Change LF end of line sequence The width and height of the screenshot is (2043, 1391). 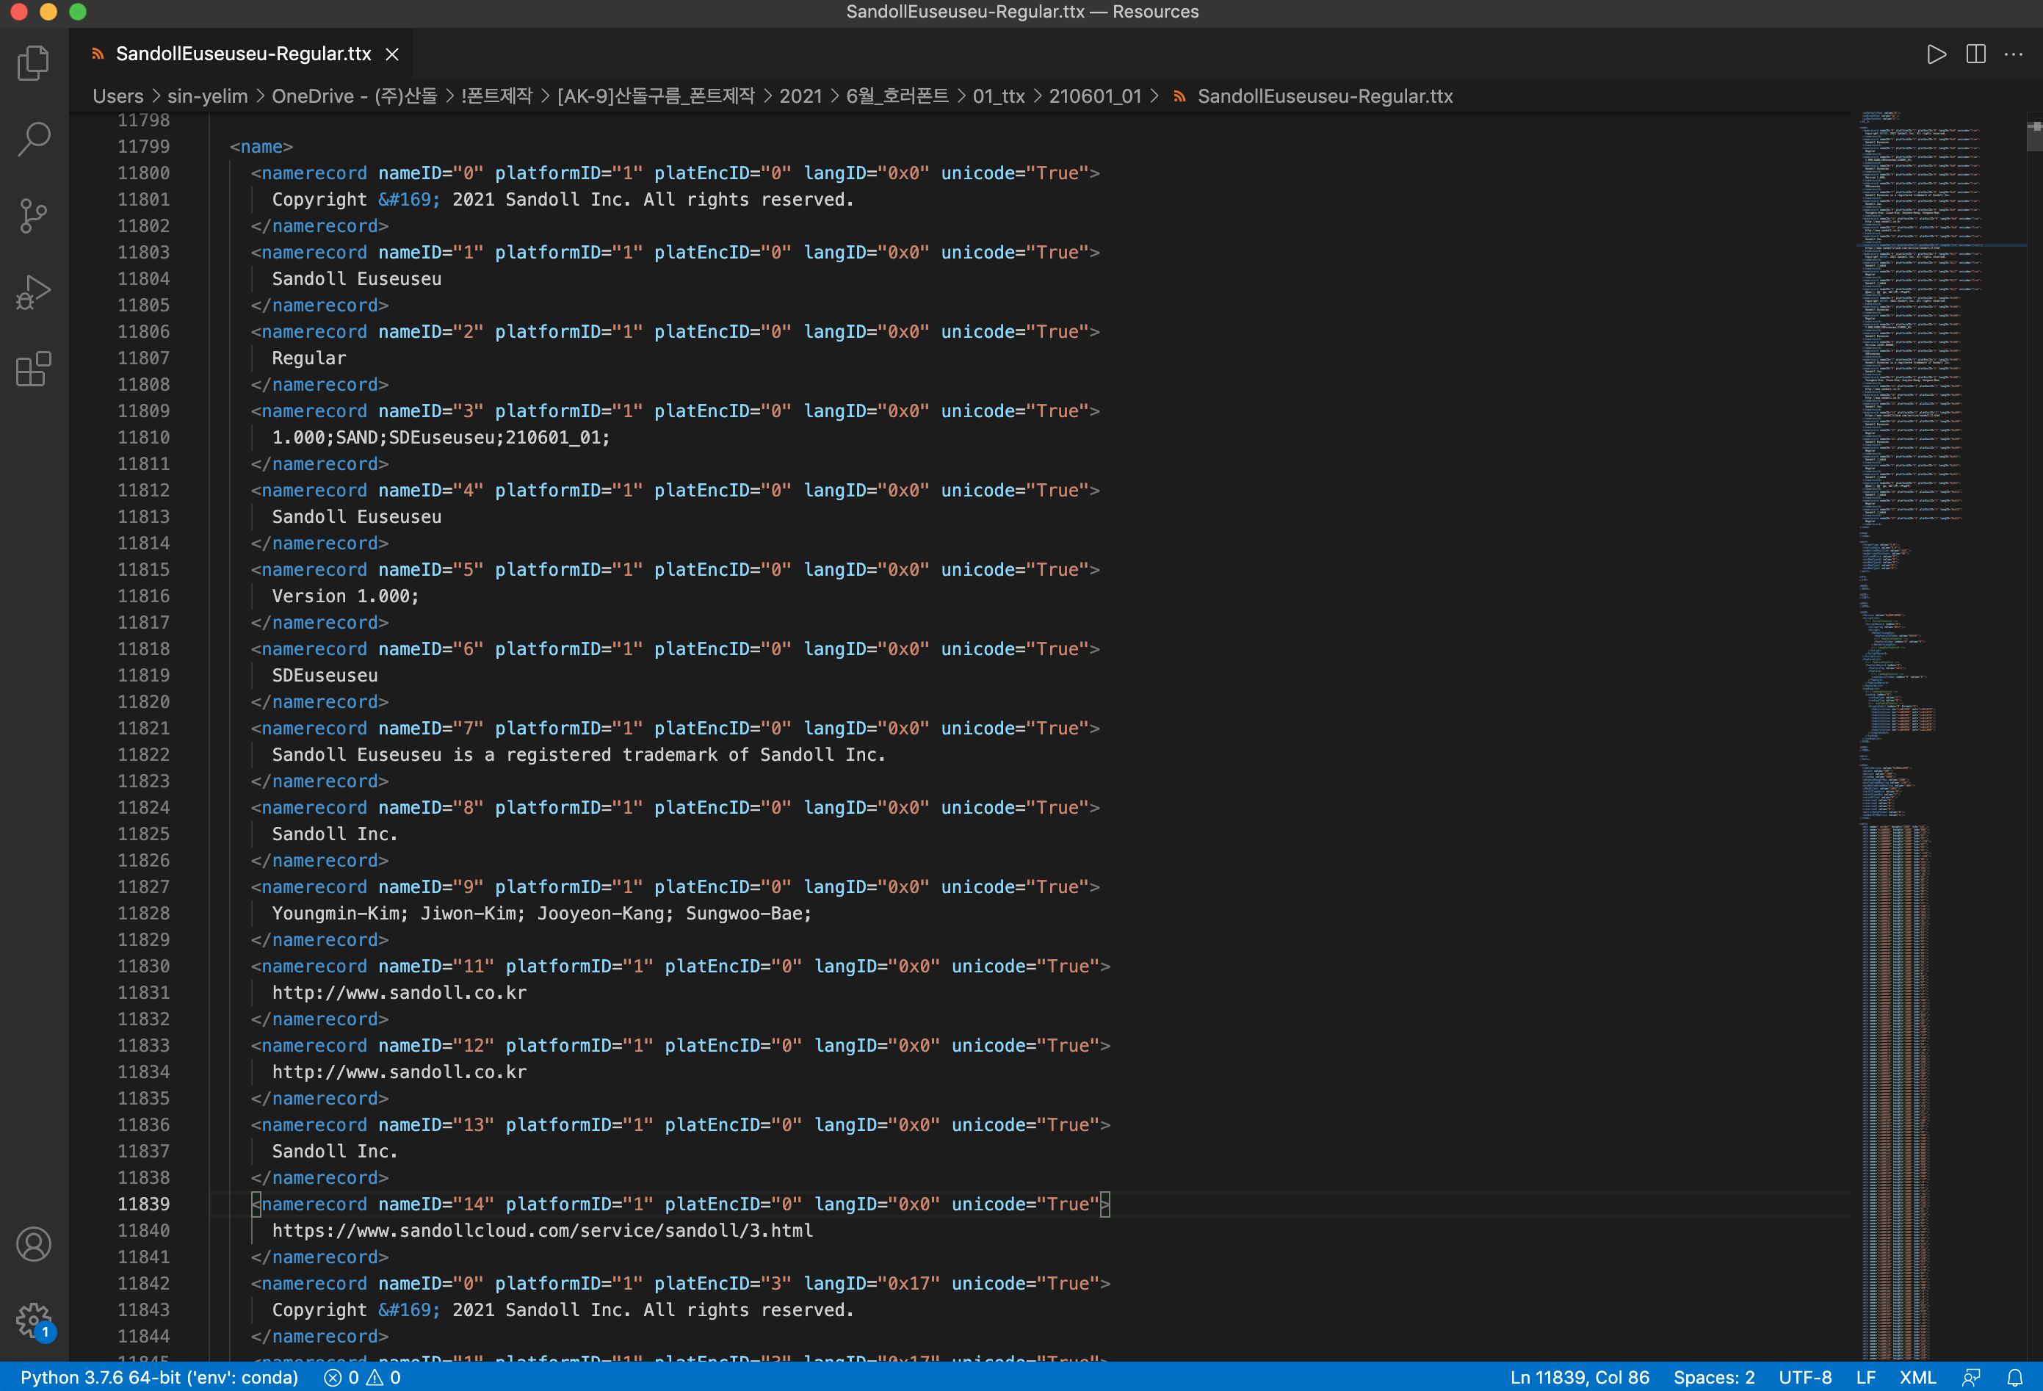(x=1865, y=1377)
